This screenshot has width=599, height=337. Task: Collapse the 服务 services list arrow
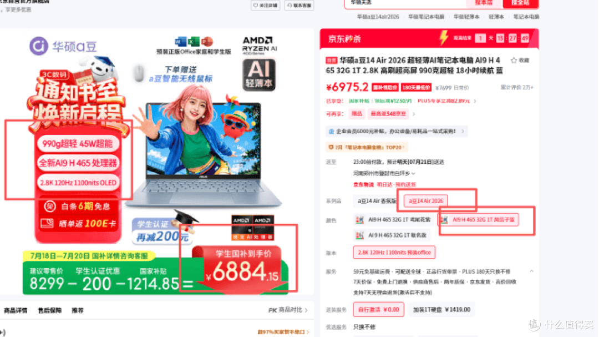point(531,271)
